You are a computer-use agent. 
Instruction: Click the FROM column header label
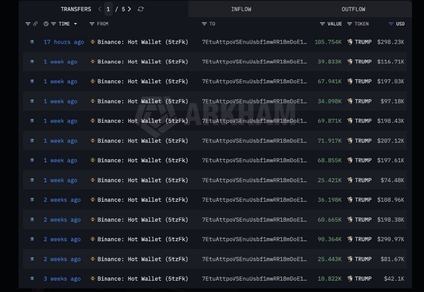coord(103,24)
